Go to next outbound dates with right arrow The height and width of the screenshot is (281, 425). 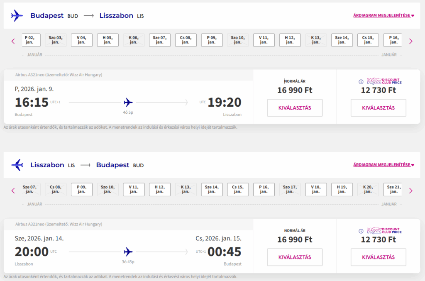[410, 41]
